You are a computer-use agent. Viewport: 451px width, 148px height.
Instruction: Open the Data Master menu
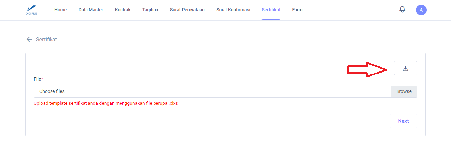[90, 10]
